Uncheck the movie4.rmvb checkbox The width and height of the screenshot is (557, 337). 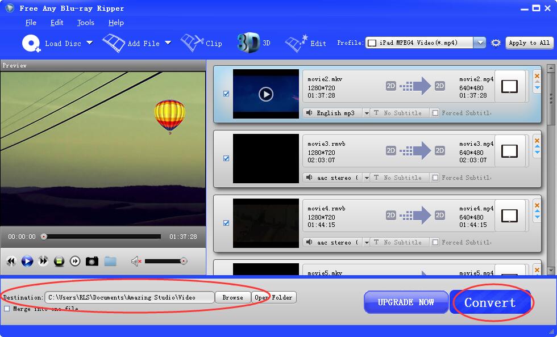pos(226,223)
